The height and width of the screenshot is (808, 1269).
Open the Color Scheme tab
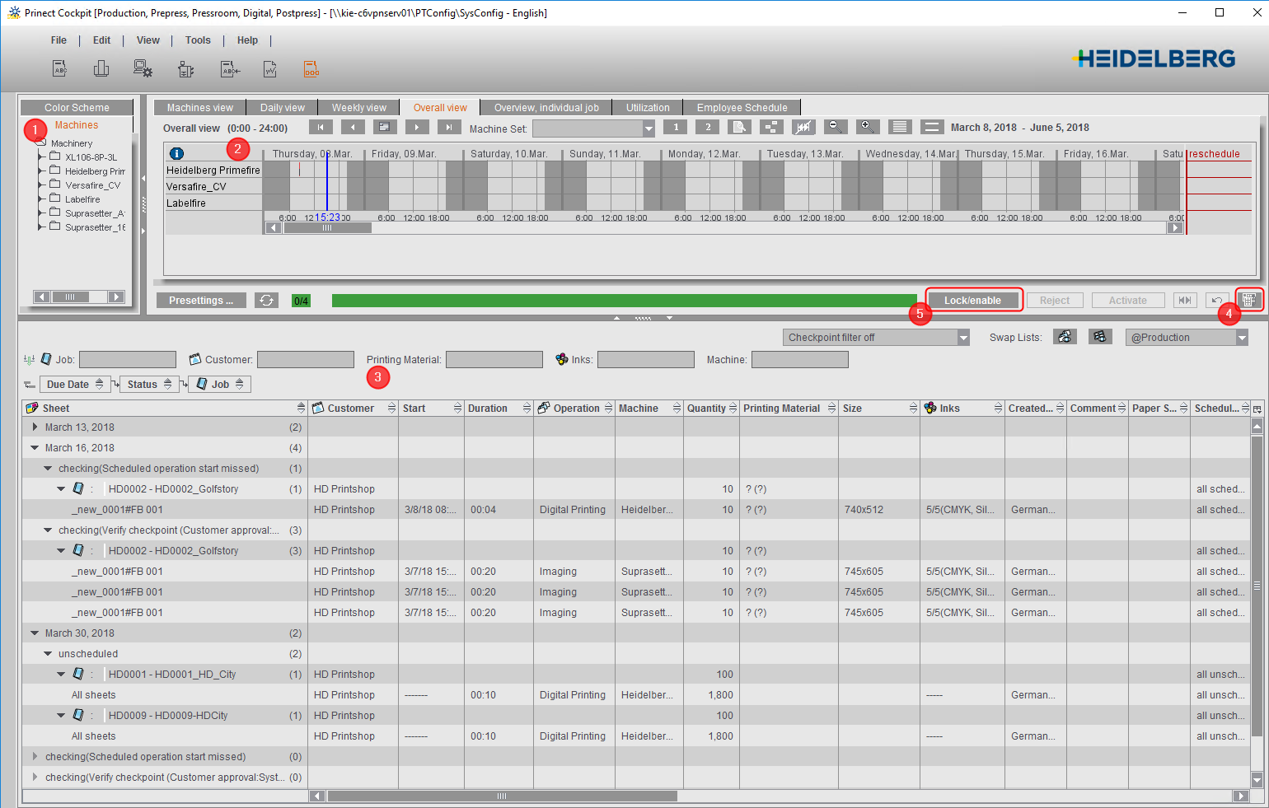[x=77, y=108]
